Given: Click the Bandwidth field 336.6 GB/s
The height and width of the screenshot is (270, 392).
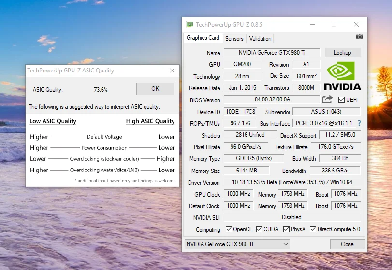Looking at the screenshot, I should [x=335, y=171].
